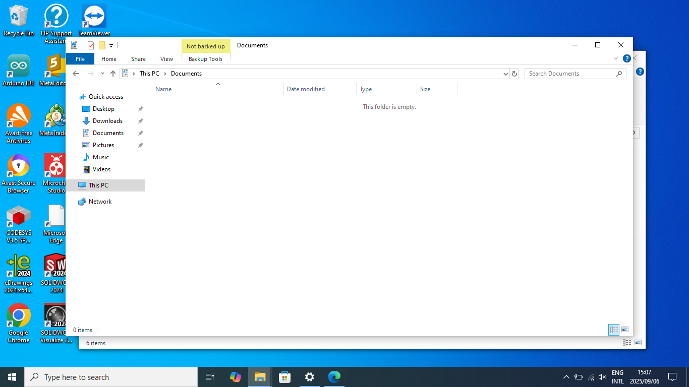Open the File menu
Viewport: 689px width, 387px height.
(x=80, y=58)
